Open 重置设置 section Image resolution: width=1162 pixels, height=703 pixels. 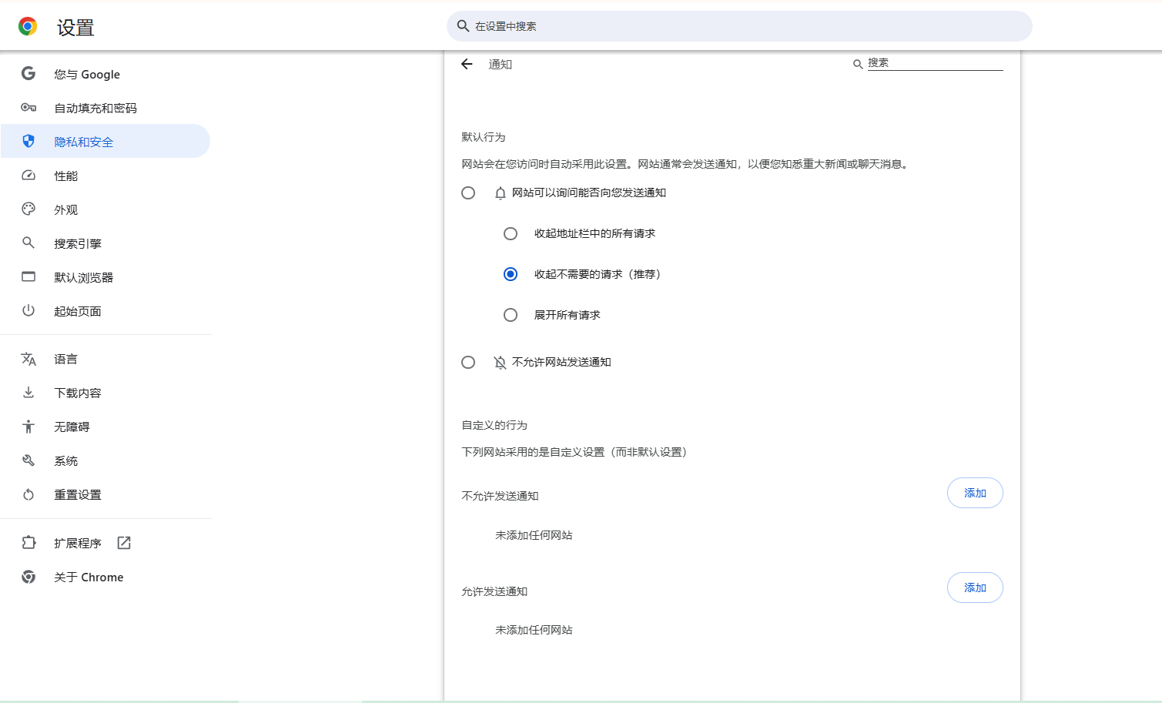105,494
